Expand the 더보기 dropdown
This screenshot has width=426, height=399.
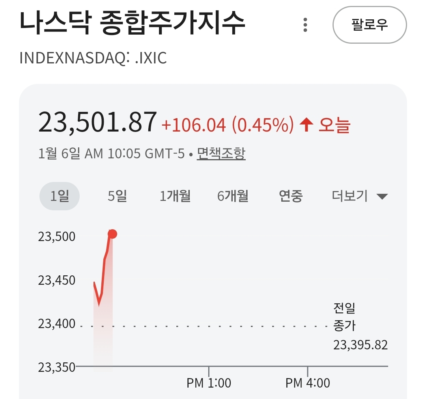coord(360,196)
